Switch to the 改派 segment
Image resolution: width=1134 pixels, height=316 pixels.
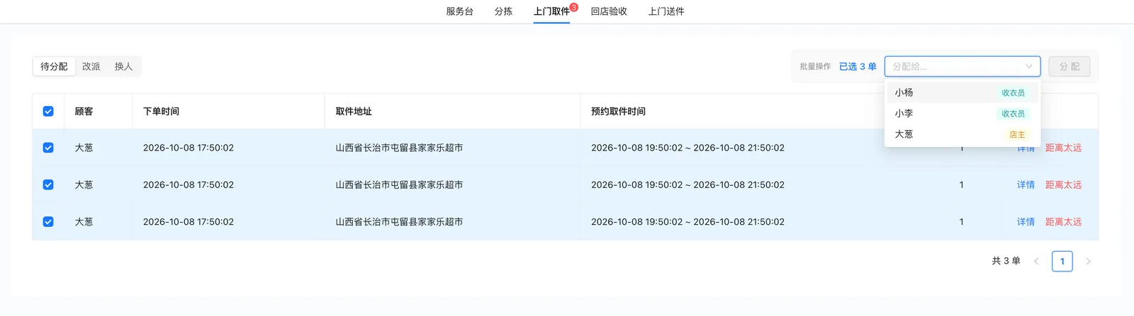(x=91, y=66)
